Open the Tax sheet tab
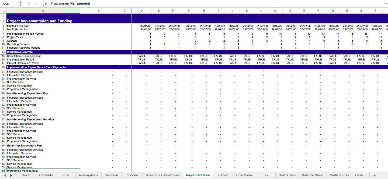The height and width of the screenshot is (179, 388). 266,175
